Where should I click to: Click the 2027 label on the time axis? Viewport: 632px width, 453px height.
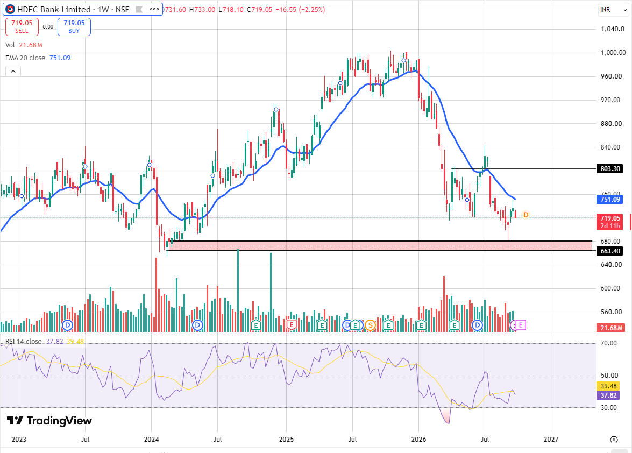(x=551, y=440)
